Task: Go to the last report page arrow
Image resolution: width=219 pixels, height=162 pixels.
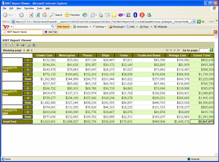Action: point(178,50)
